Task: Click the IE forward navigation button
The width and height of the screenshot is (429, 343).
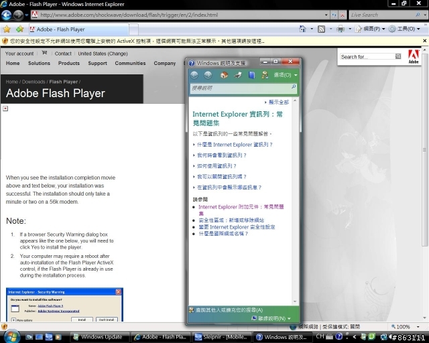Action: pyautogui.click(x=18, y=15)
